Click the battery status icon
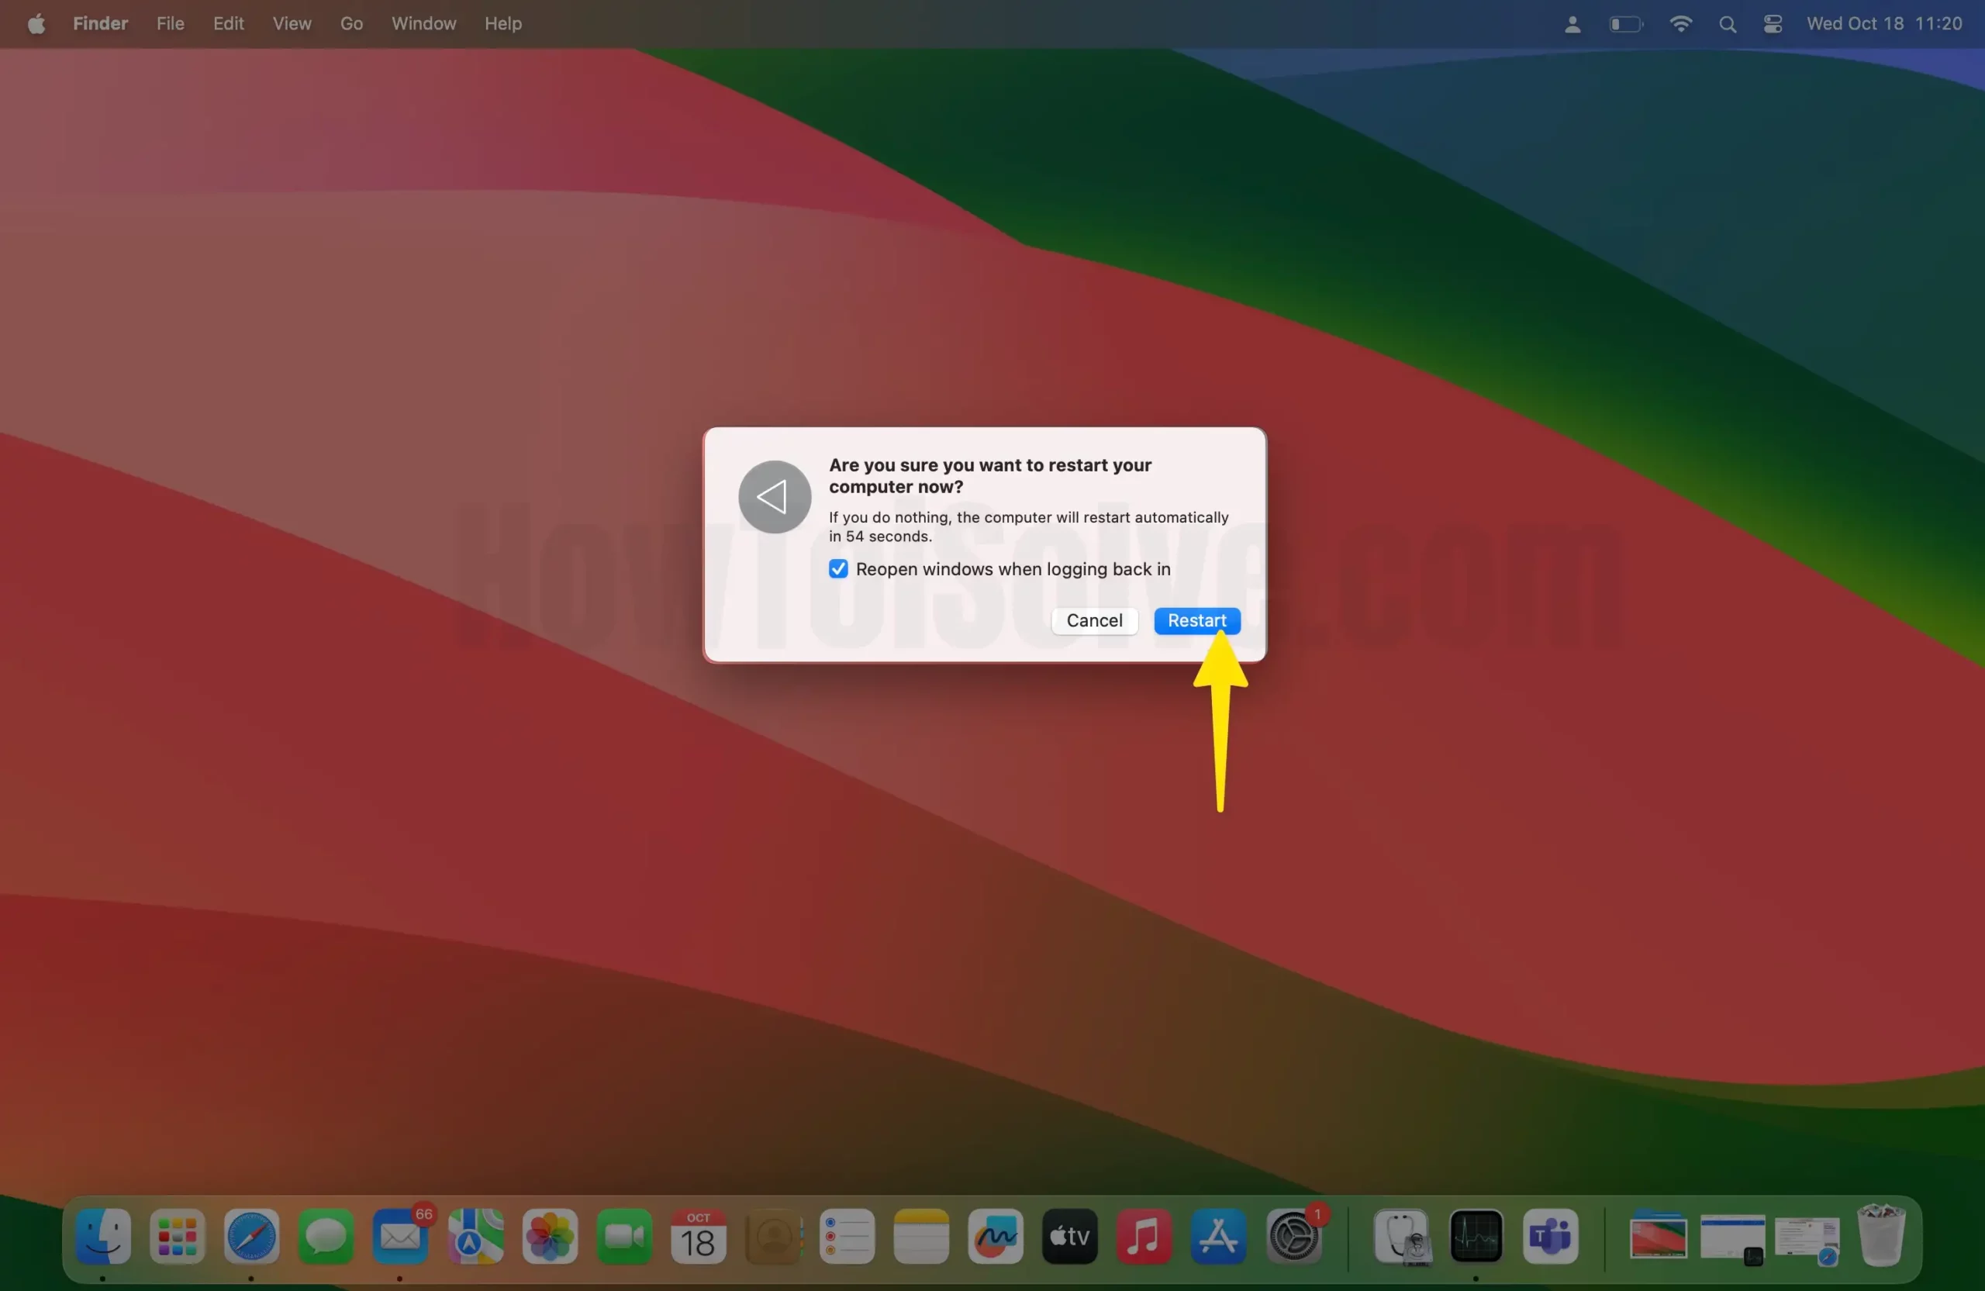Screen dimensions: 1985x1291 click(1625, 24)
